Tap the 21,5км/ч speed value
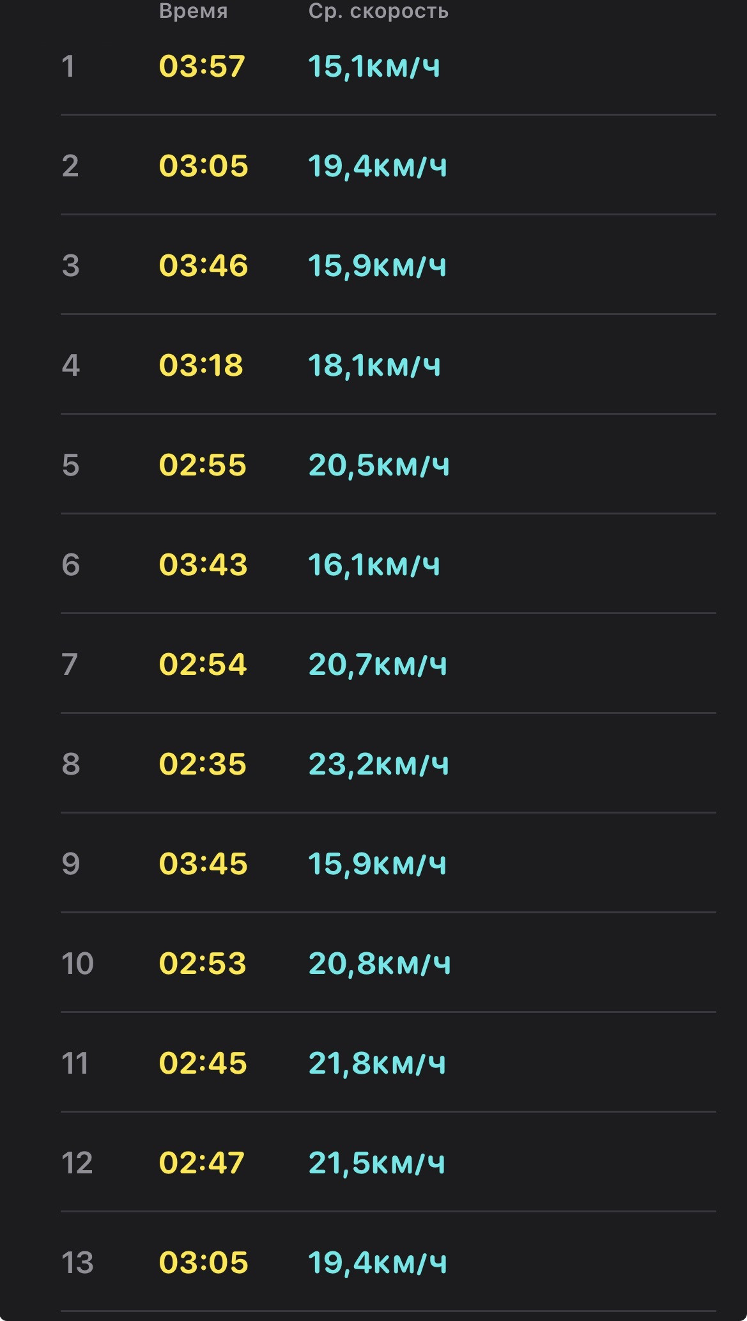The height and width of the screenshot is (1321, 747). coord(376,1163)
